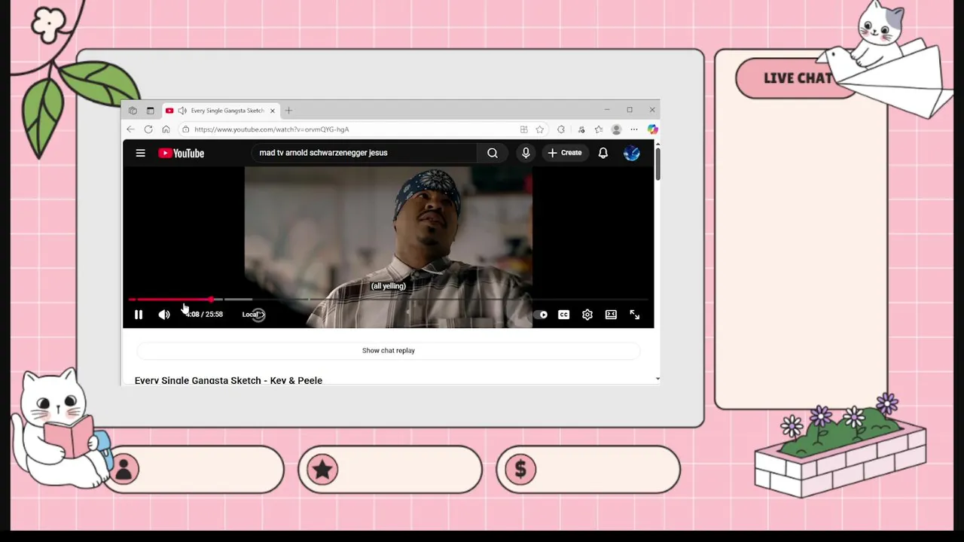Screen dimensions: 964x542
Task: Open the YouTube account avatar menu
Action: click(632, 153)
